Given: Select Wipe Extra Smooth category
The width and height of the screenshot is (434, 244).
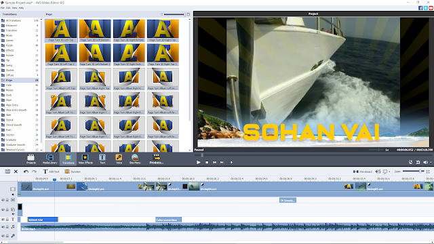Looking at the screenshot, I should click(20, 110).
